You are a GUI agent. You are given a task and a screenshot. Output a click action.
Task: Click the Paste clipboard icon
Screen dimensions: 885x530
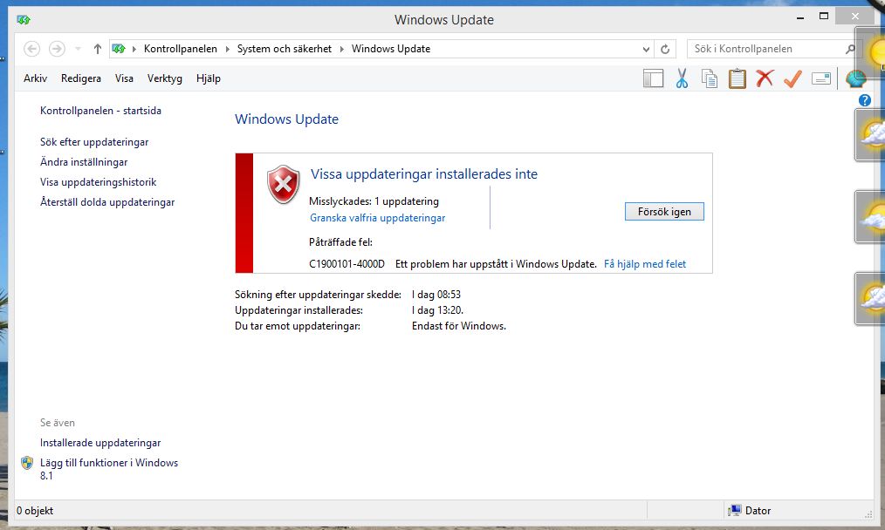coord(737,78)
